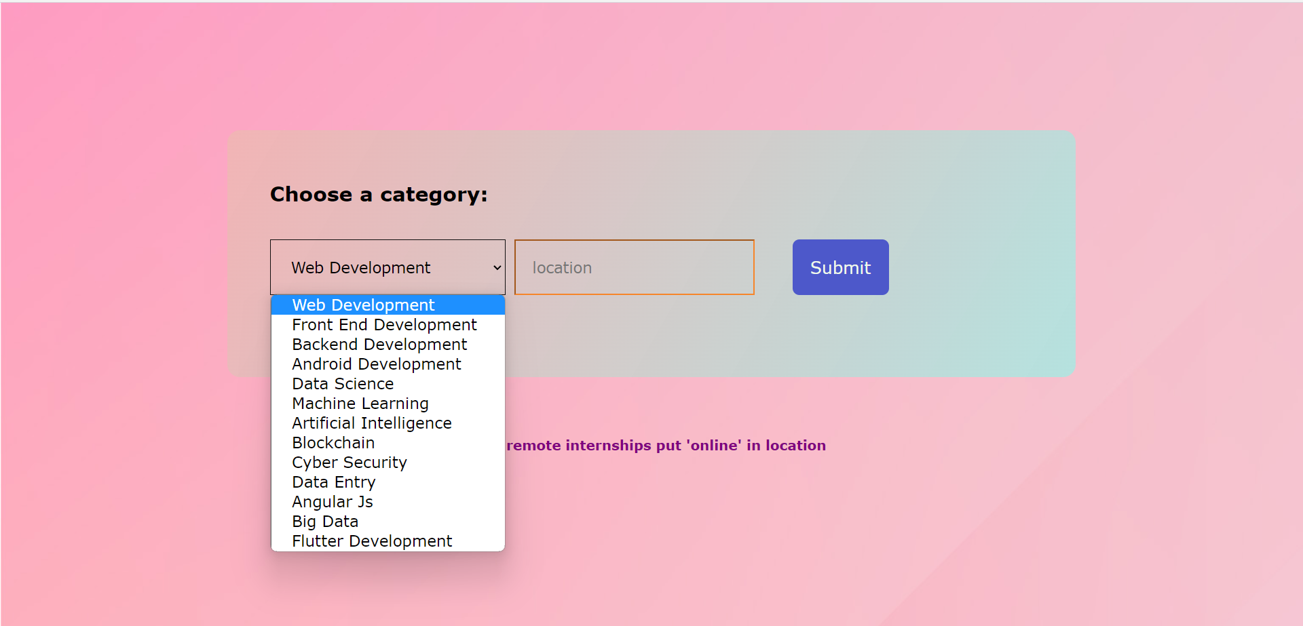Click the purple remote internships hint text

click(x=665, y=446)
